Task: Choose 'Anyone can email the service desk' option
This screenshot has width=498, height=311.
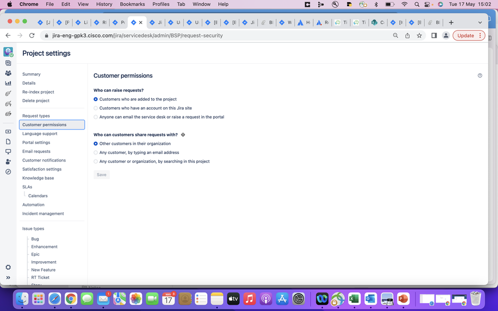Action: click(x=95, y=117)
